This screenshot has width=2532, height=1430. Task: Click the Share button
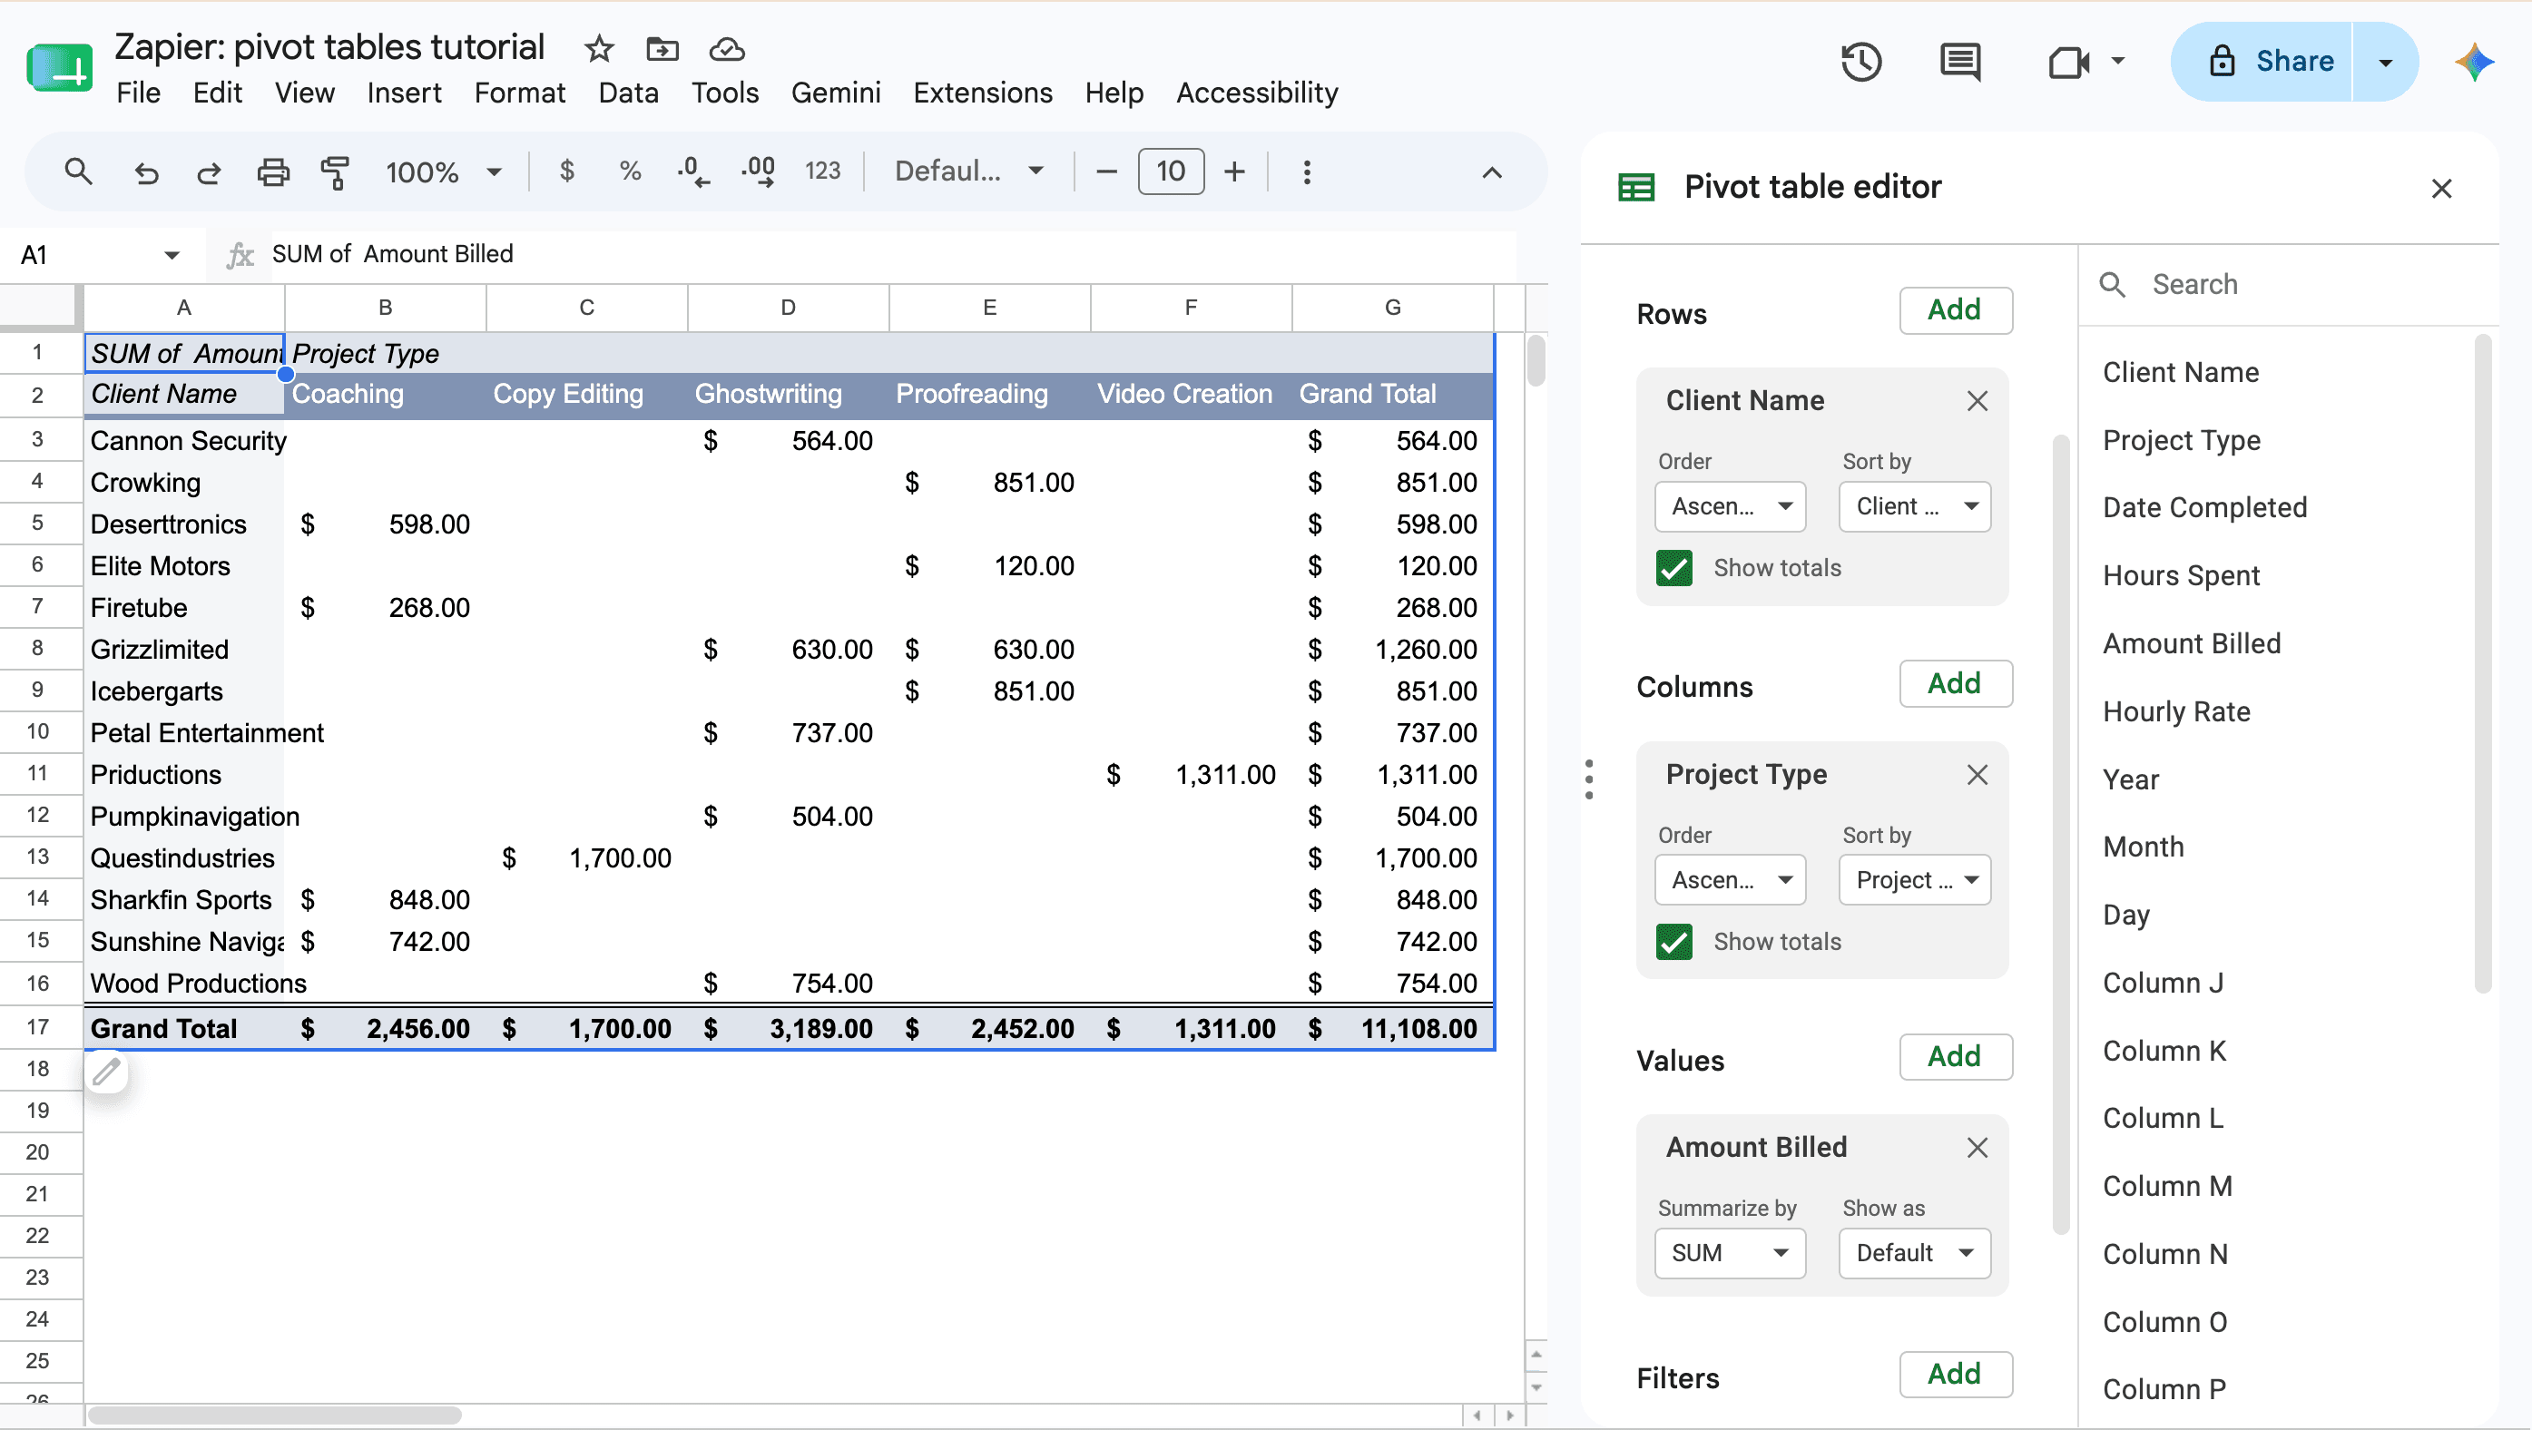2262,62
